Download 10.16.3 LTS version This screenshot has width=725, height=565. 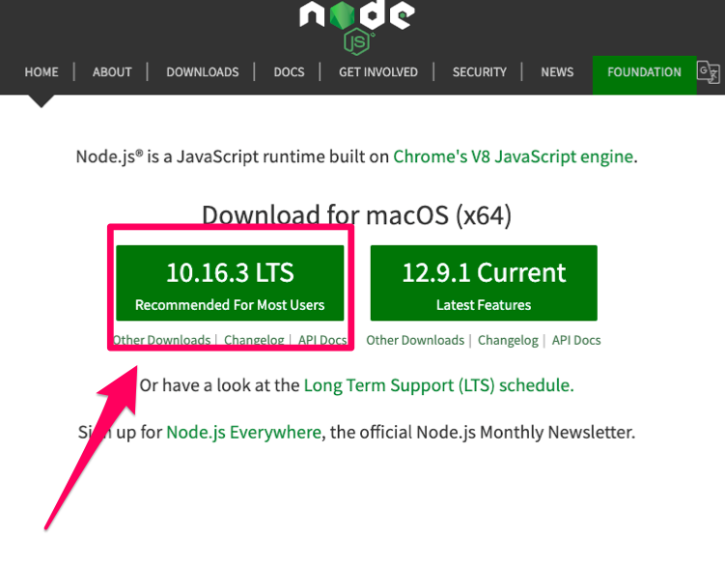(230, 283)
